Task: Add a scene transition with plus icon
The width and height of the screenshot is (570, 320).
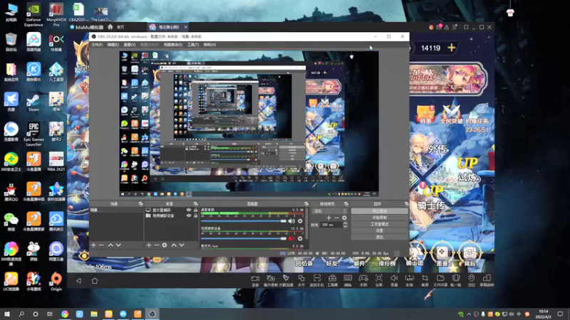Action: coord(328,218)
